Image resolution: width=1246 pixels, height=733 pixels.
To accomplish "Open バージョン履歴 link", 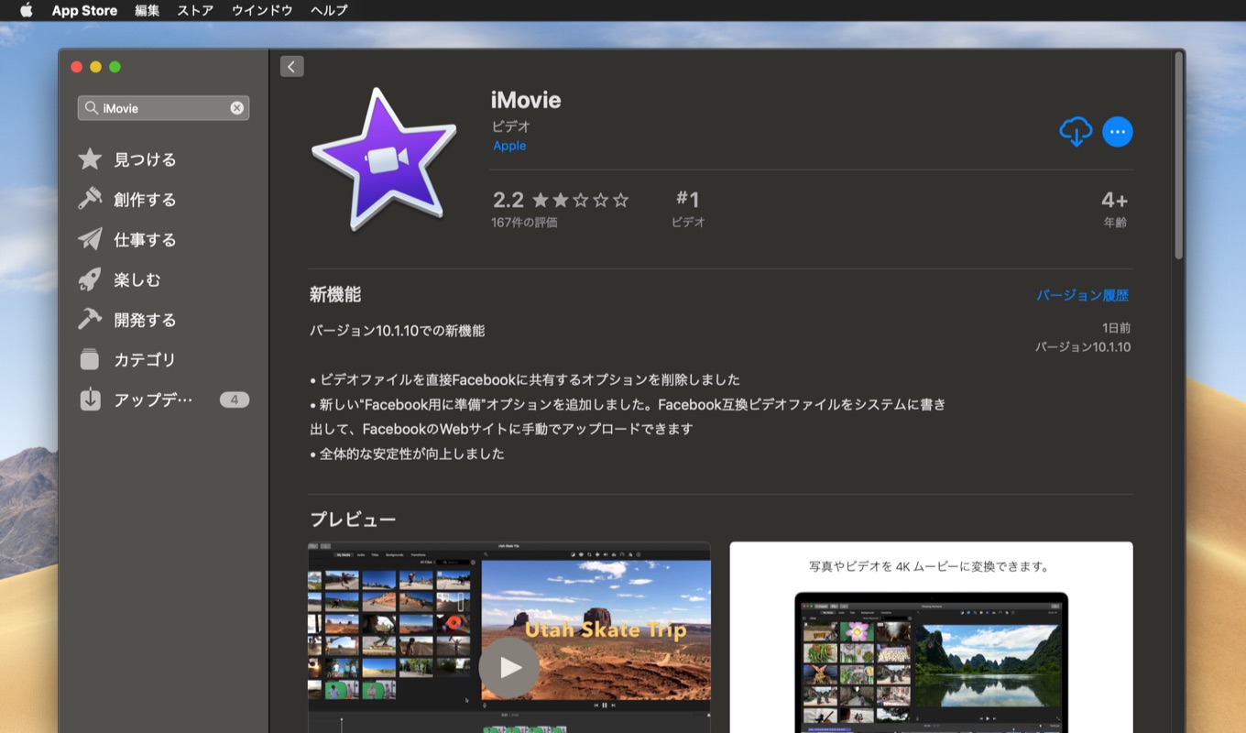I will pos(1083,295).
